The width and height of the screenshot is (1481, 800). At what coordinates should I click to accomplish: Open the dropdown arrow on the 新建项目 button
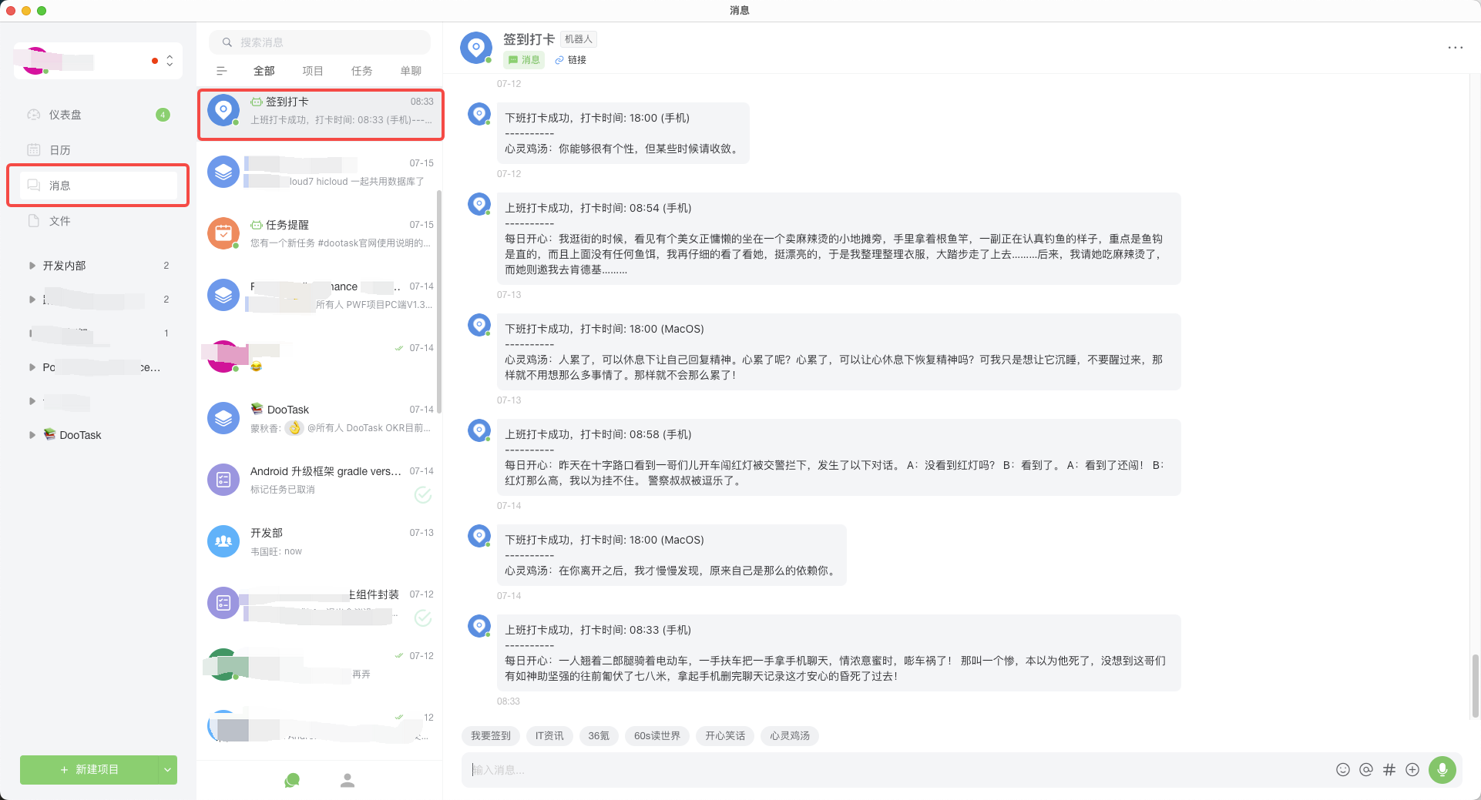167,769
